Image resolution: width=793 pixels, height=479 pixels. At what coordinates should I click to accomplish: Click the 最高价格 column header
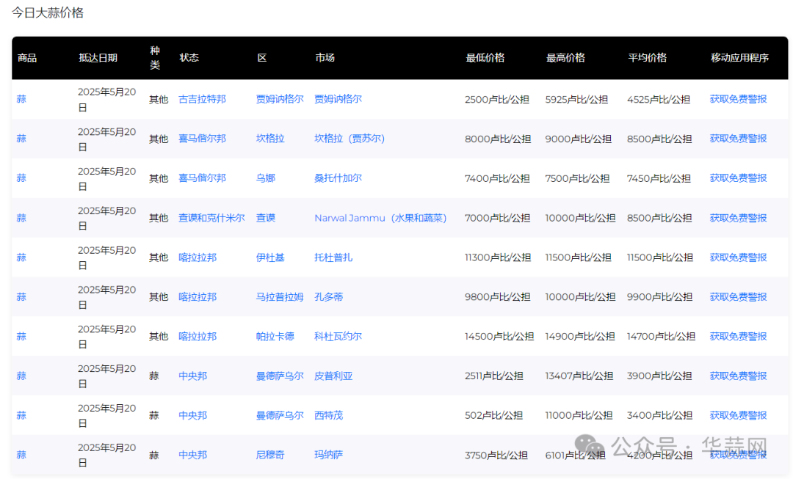point(565,58)
